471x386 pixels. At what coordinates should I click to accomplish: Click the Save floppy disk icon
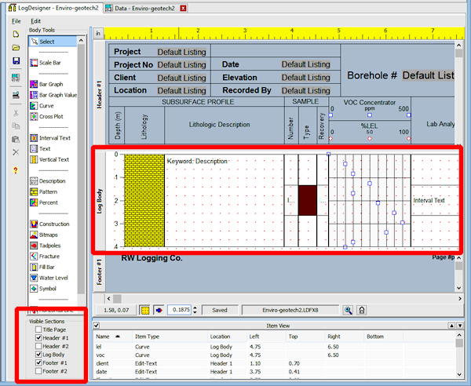pos(16,60)
